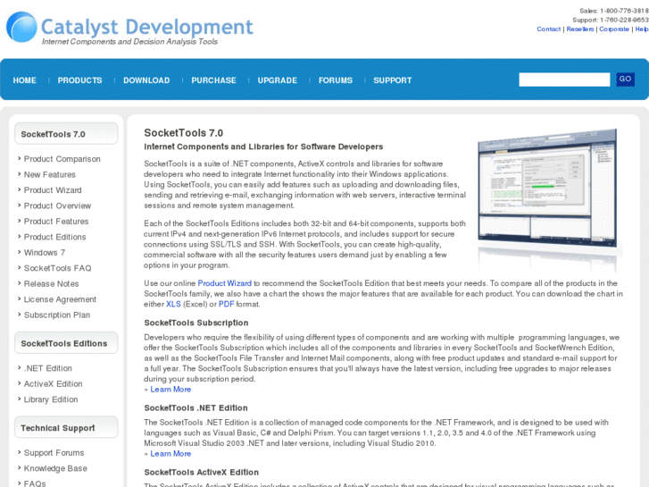Click the SocketTools Editions sidebar heading
The image size is (649, 487).
coord(66,343)
